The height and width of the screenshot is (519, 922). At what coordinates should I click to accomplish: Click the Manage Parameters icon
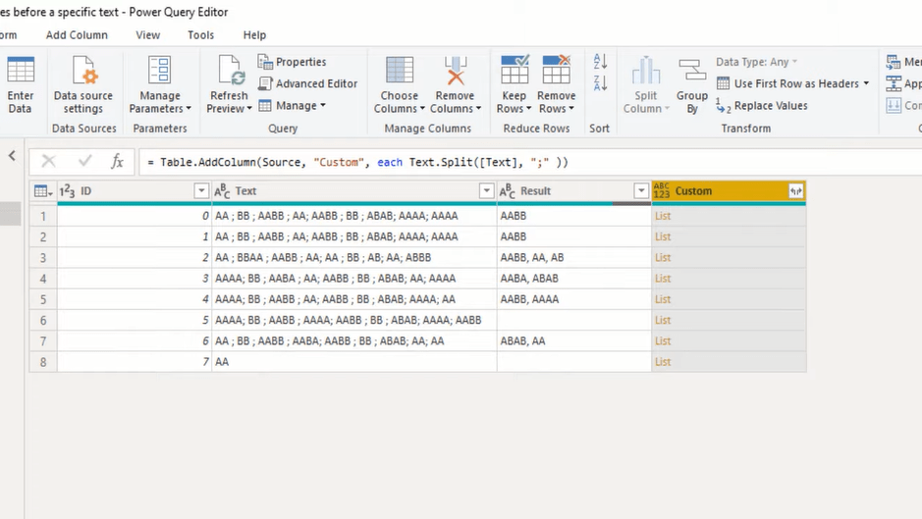[159, 70]
